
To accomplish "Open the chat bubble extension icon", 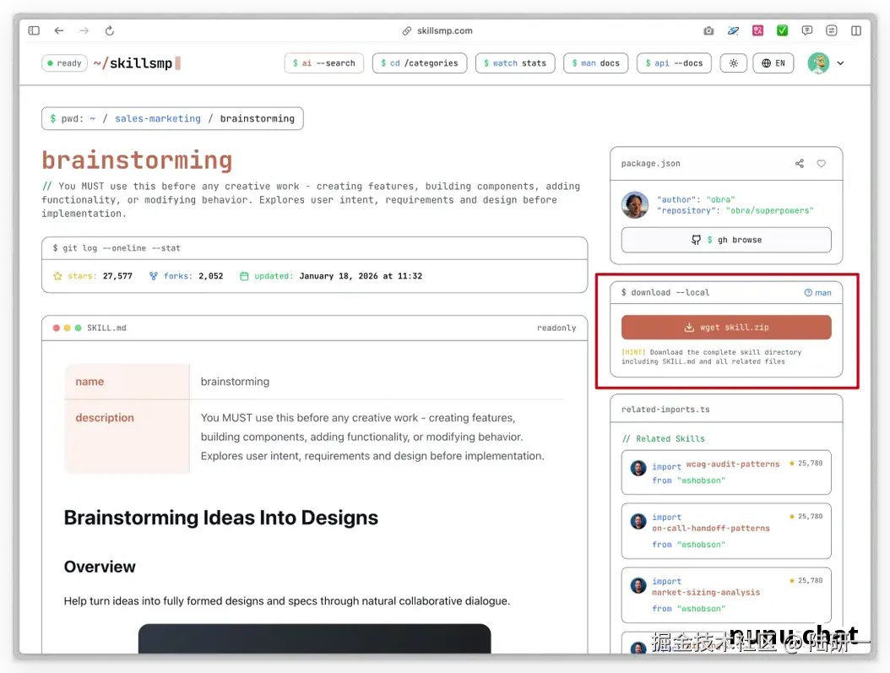I will pyautogui.click(x=806, y=30).
